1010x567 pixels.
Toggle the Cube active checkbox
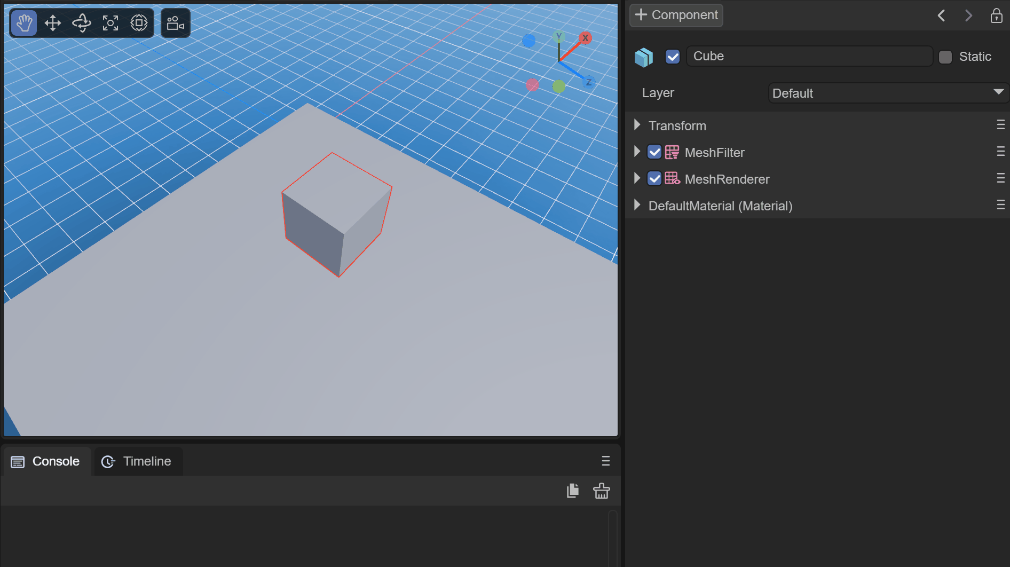[673, 57]
